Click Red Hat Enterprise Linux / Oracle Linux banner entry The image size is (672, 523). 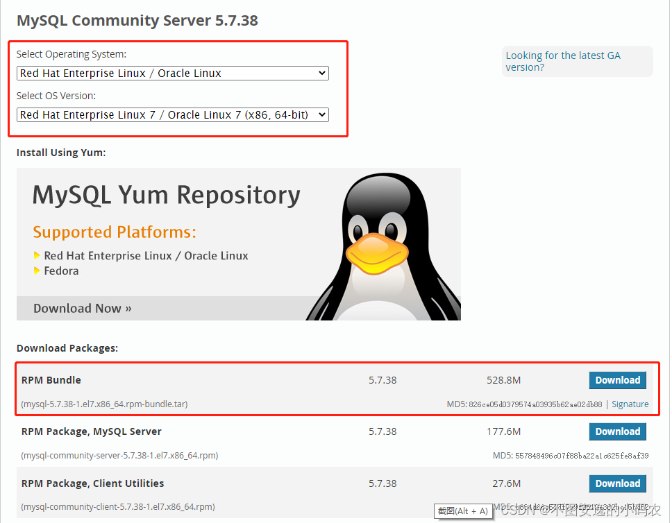[146, 256]
